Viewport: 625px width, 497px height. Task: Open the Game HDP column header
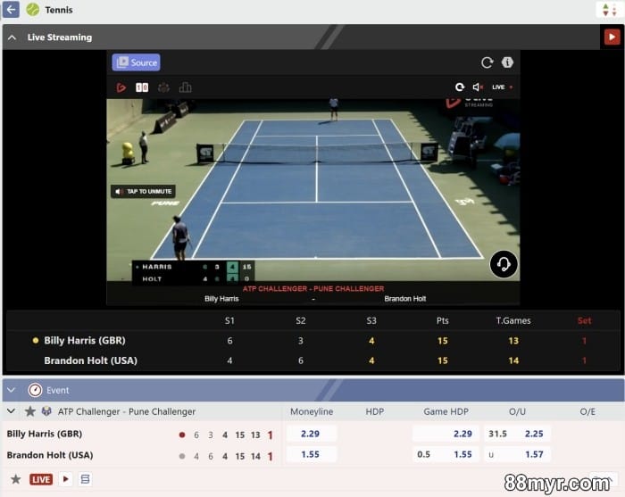click(x=446, y=411)
